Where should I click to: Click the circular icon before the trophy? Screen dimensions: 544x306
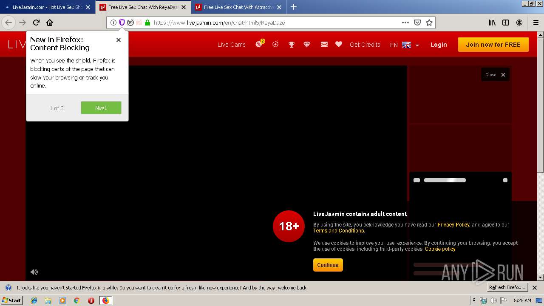(x=275, y=44)
